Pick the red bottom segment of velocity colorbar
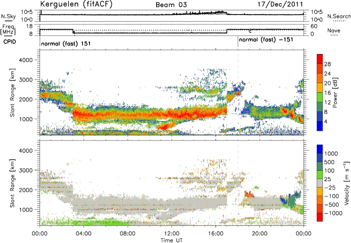 click(320, 217)
